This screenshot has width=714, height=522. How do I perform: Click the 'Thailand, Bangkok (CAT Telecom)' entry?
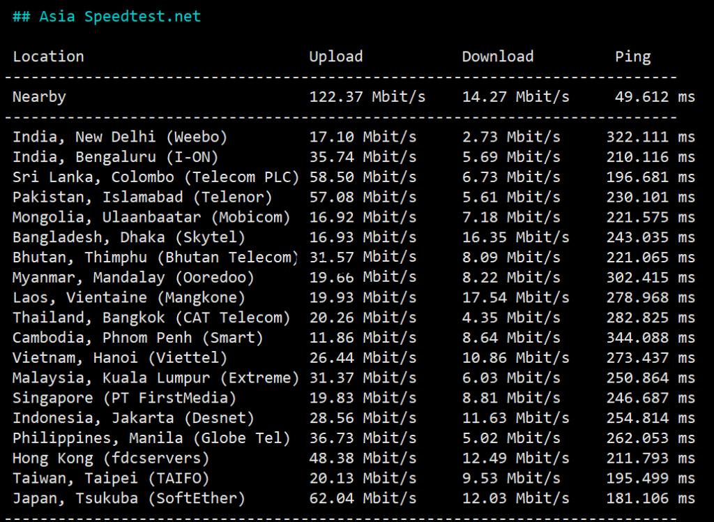(x=151, y=318)
